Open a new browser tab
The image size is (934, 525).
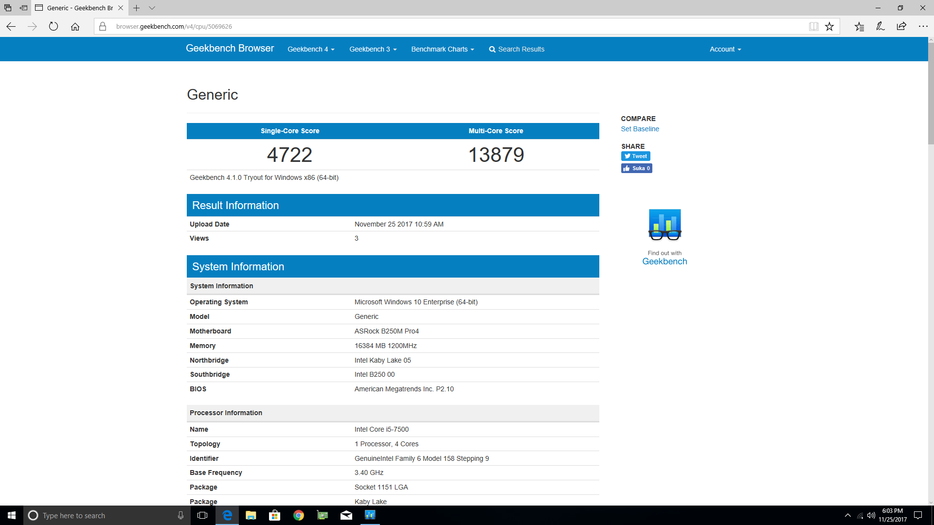point(137,8)
